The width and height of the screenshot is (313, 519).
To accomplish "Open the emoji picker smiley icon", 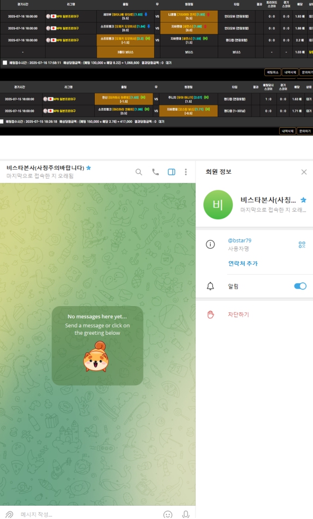I will pos(168,514).
